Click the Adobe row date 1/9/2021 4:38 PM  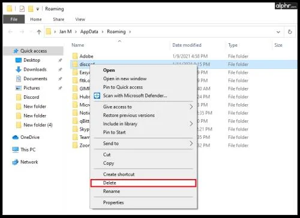pos(190,56)
